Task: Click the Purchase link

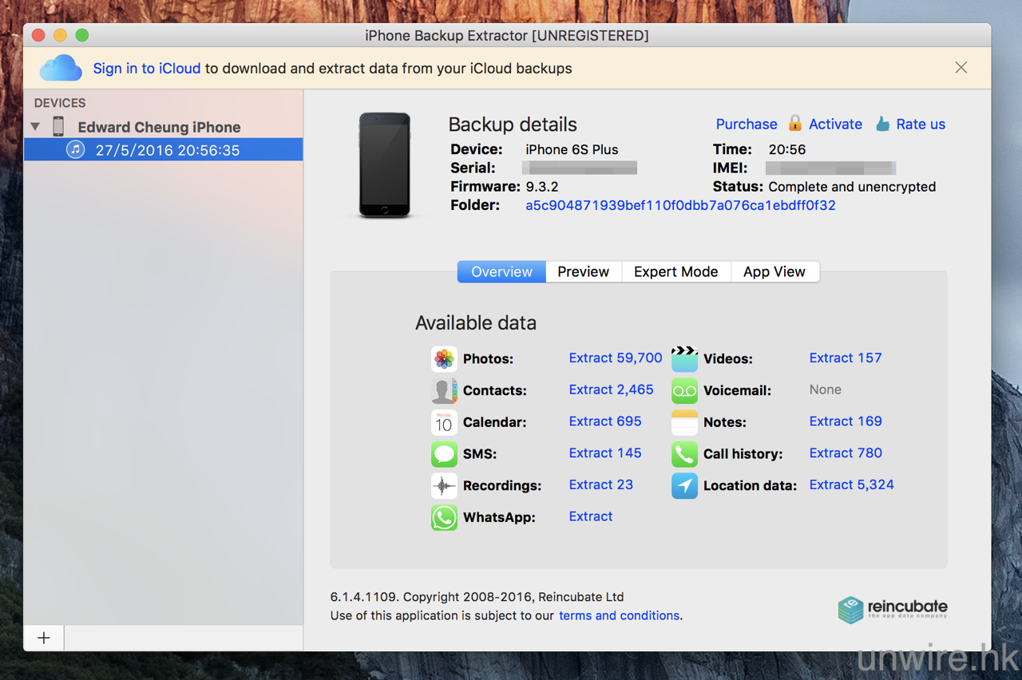Action: coord(746,124)
